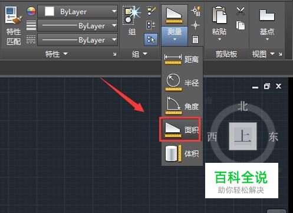
Task: Choose 体积 (Volume) from measure menu
Action: pos(182,153)
